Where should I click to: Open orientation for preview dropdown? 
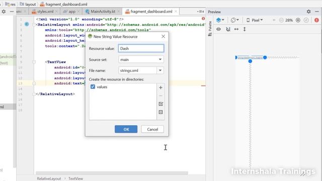(235, 20)
